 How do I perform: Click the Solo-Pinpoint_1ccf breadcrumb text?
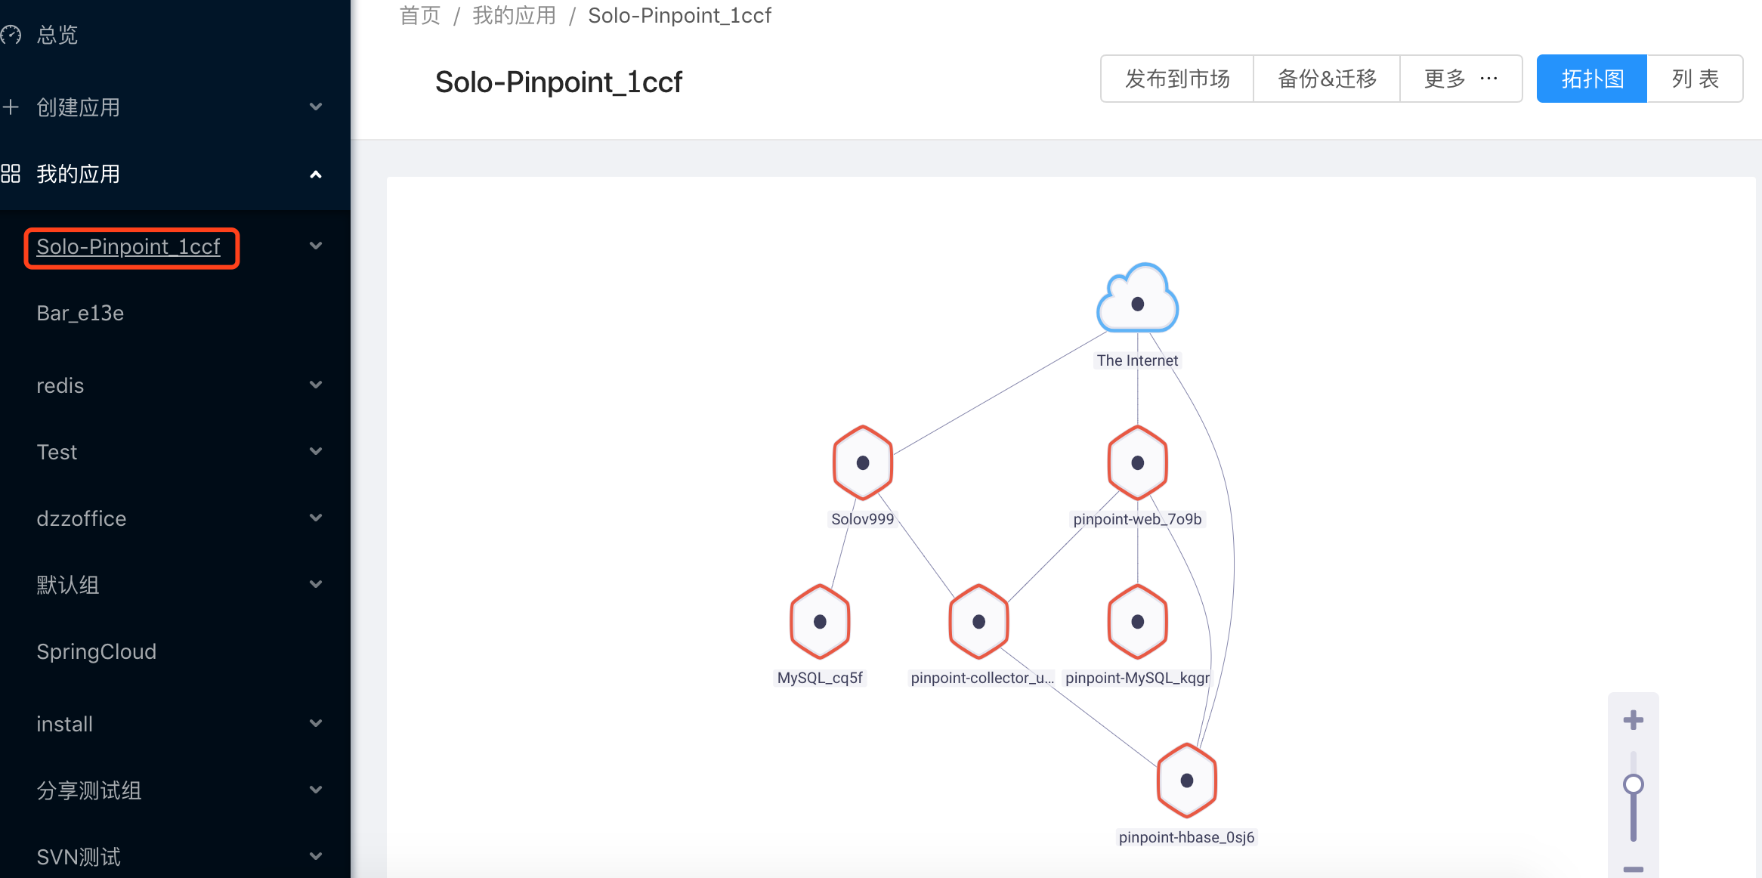pyautogui.click(x=679, y=15)
